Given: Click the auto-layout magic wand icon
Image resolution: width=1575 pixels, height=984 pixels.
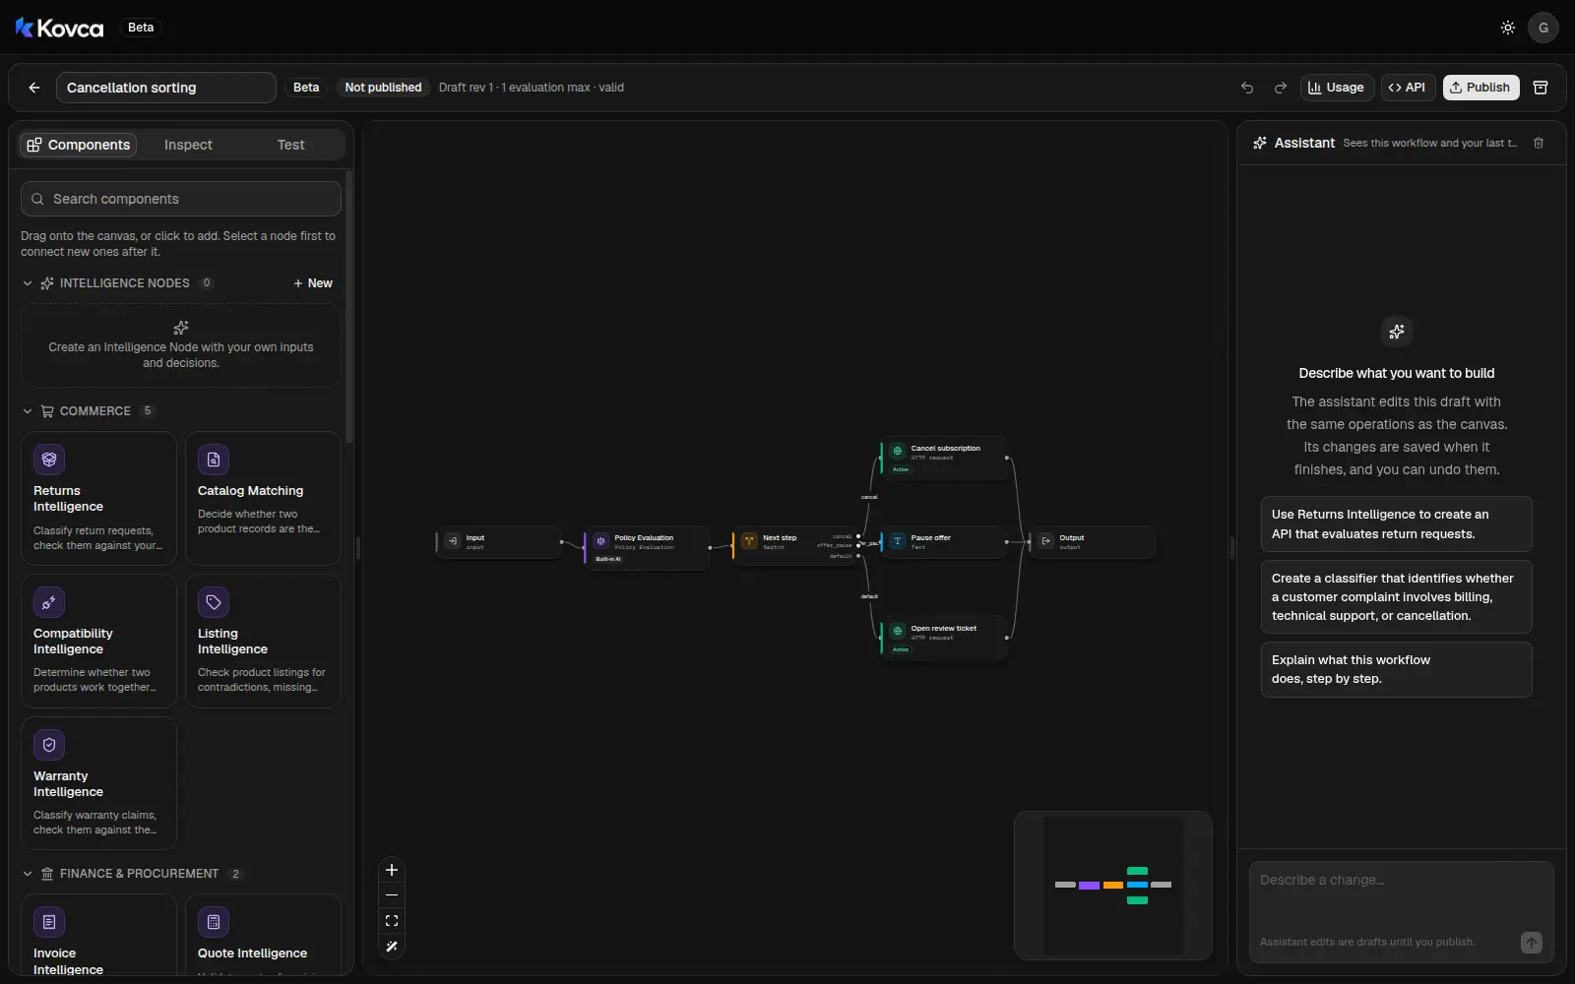Looking at the screenshot, I should [x=392, y=947].
